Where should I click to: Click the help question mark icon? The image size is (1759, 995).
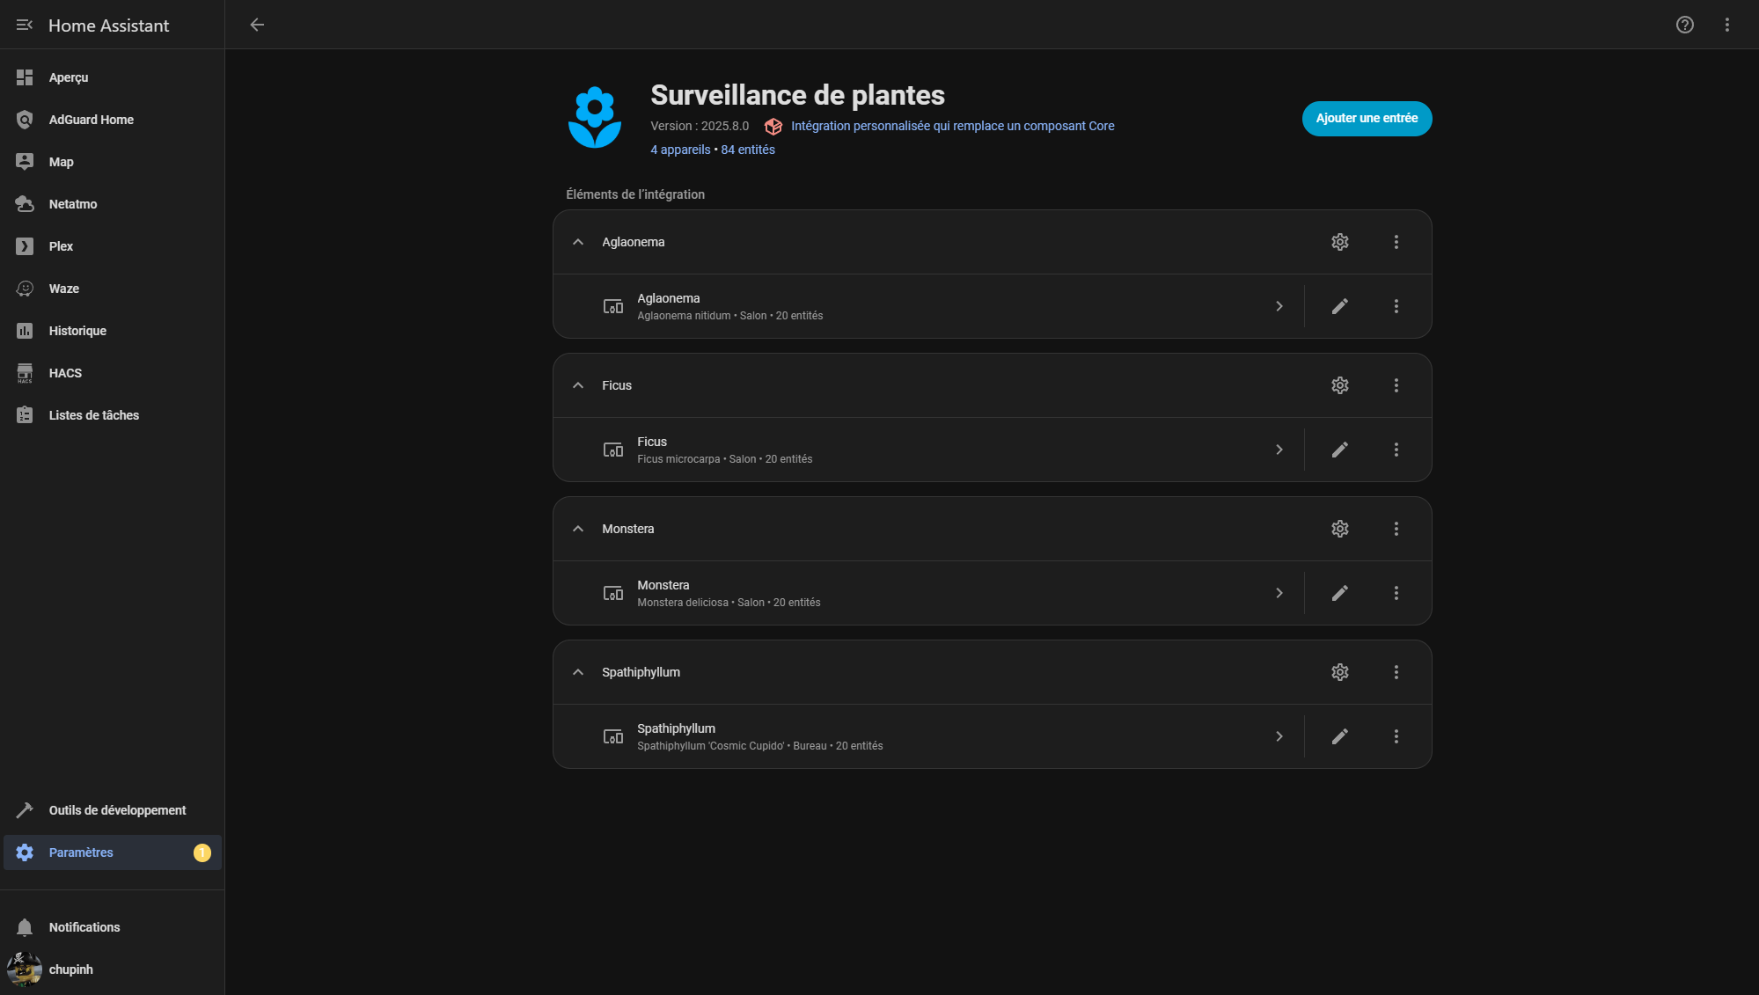tap(1684, 25)
